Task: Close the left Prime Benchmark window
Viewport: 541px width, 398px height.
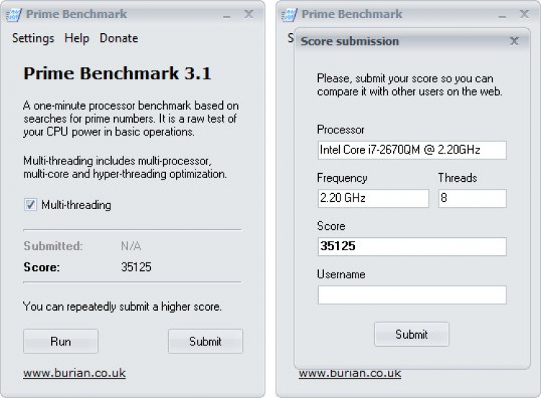Action: click(249, 14)
